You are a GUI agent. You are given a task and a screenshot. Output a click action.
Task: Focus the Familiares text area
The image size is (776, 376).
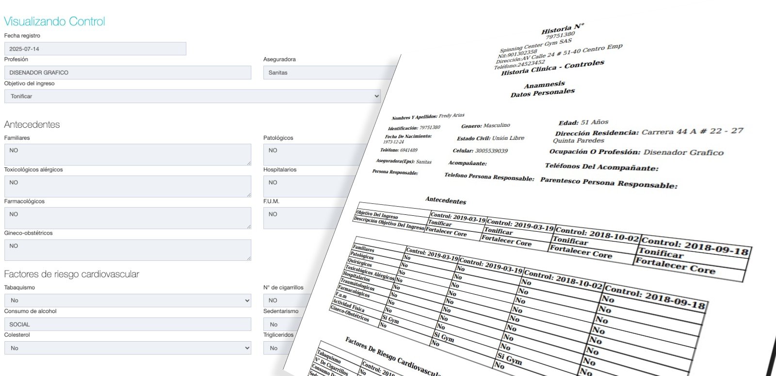coord(128,154)
